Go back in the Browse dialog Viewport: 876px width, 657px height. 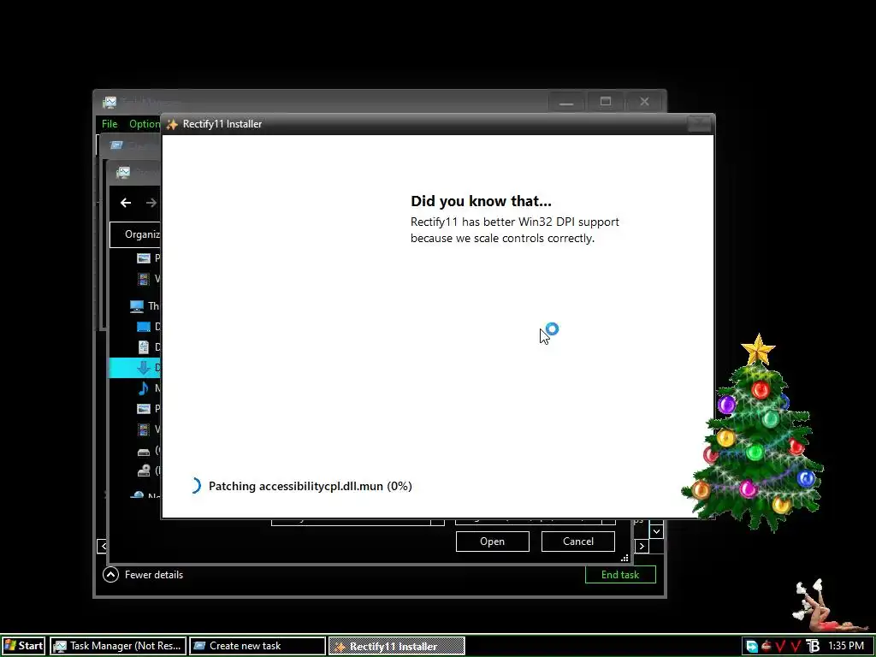[x=126, y=203]
